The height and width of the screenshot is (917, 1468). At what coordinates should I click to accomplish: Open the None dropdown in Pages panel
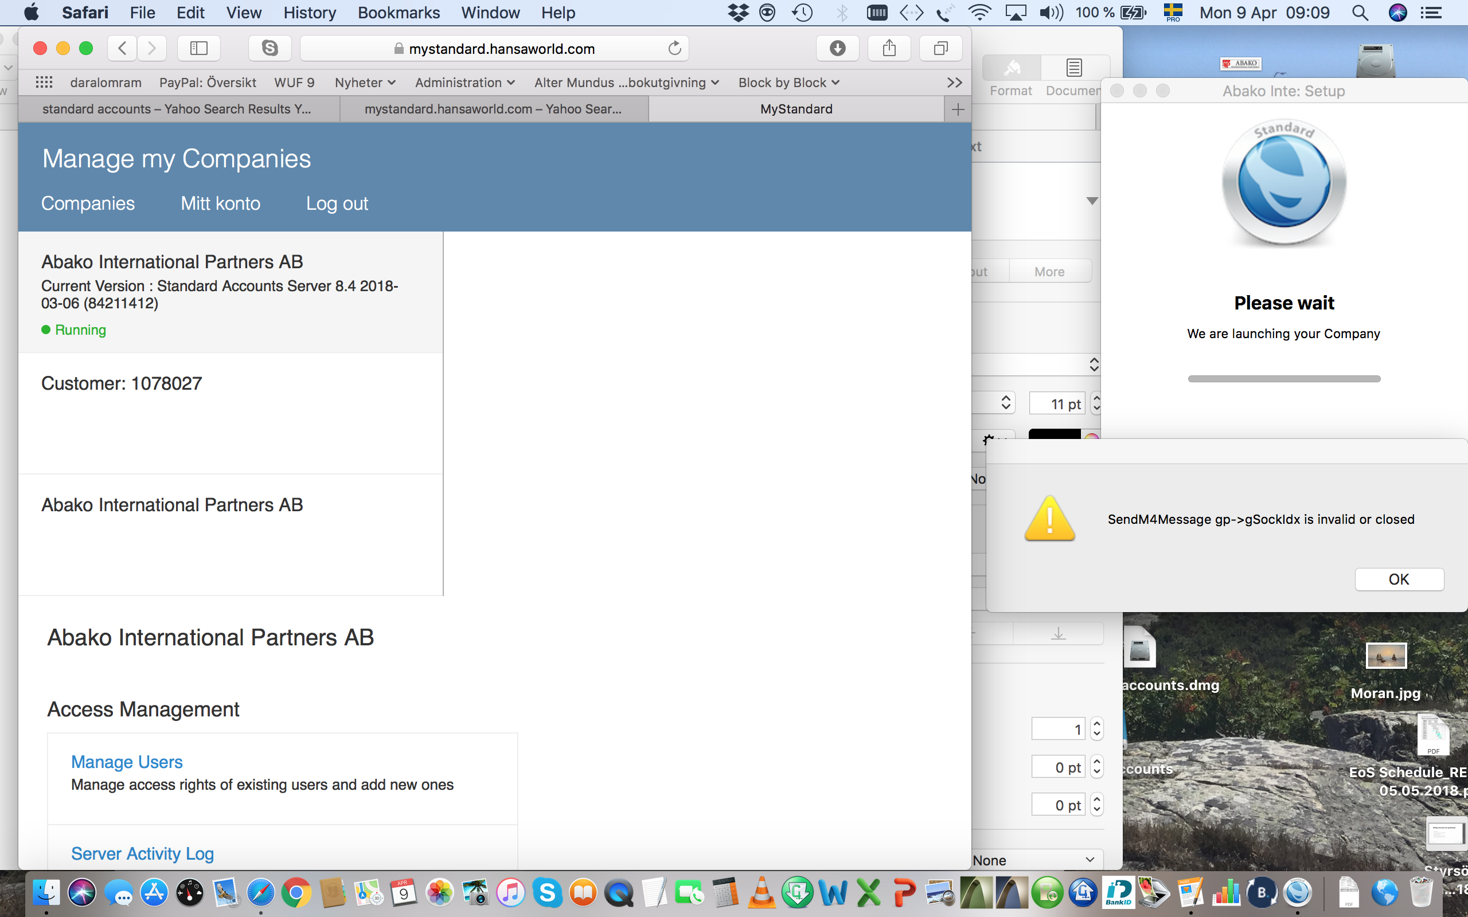pos(1037,860)
